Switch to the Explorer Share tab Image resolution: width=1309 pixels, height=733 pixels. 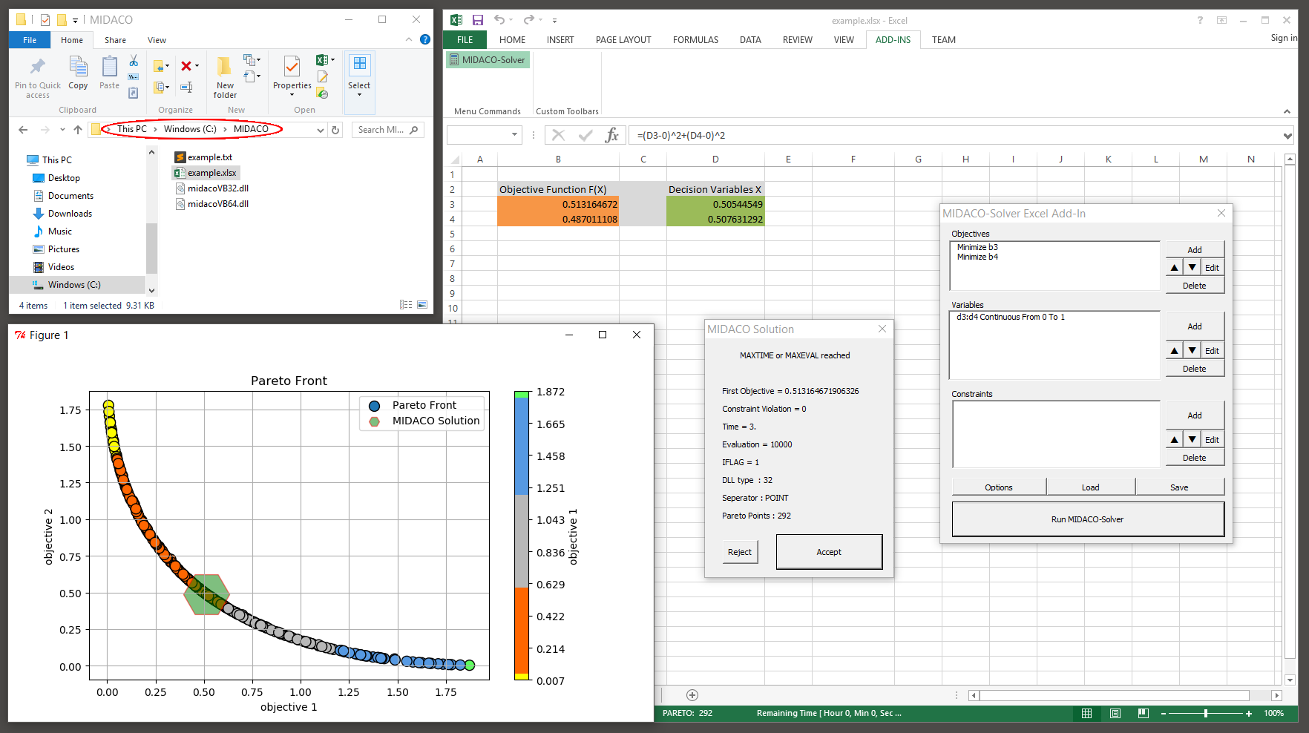click(x=115, y=40)
